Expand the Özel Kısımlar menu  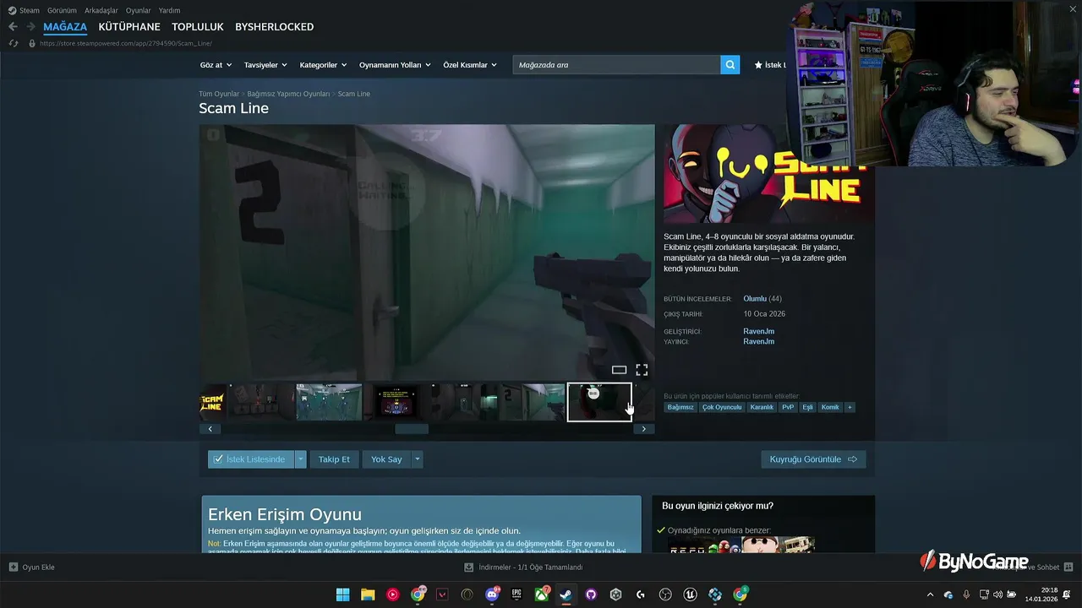coord(471,65)
